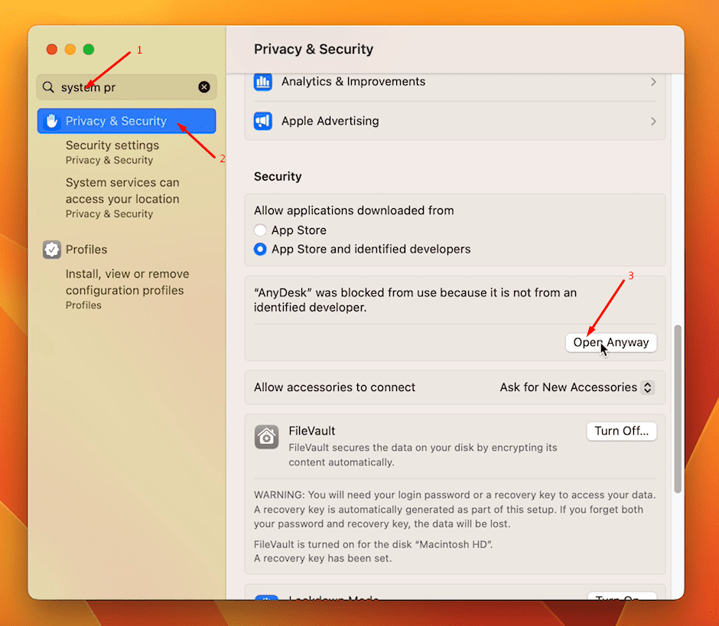Click the green zoom window button

click(89, 50)
